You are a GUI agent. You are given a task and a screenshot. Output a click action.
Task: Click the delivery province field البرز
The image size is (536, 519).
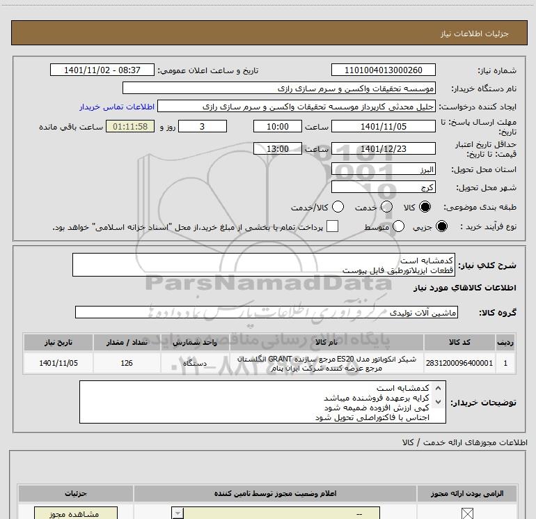click(383, 169)
